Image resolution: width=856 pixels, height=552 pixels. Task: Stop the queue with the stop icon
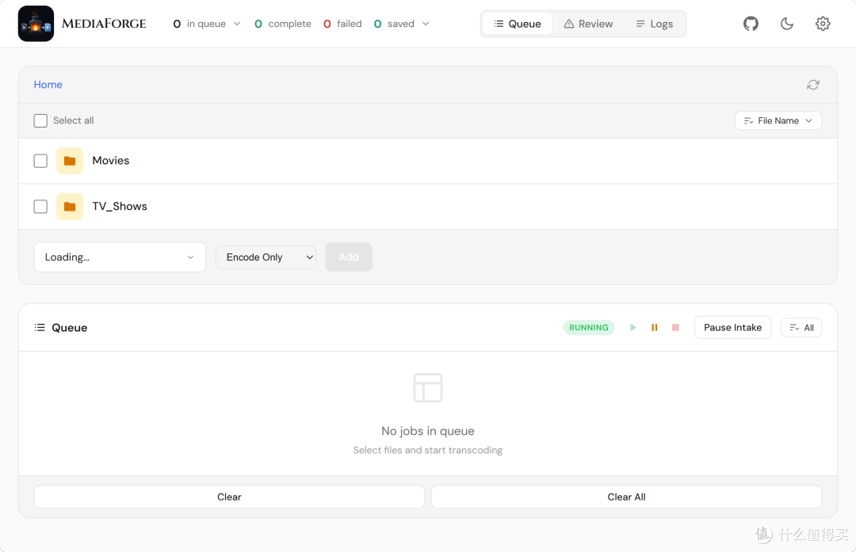pyautogui.click(x=675, y=327)
